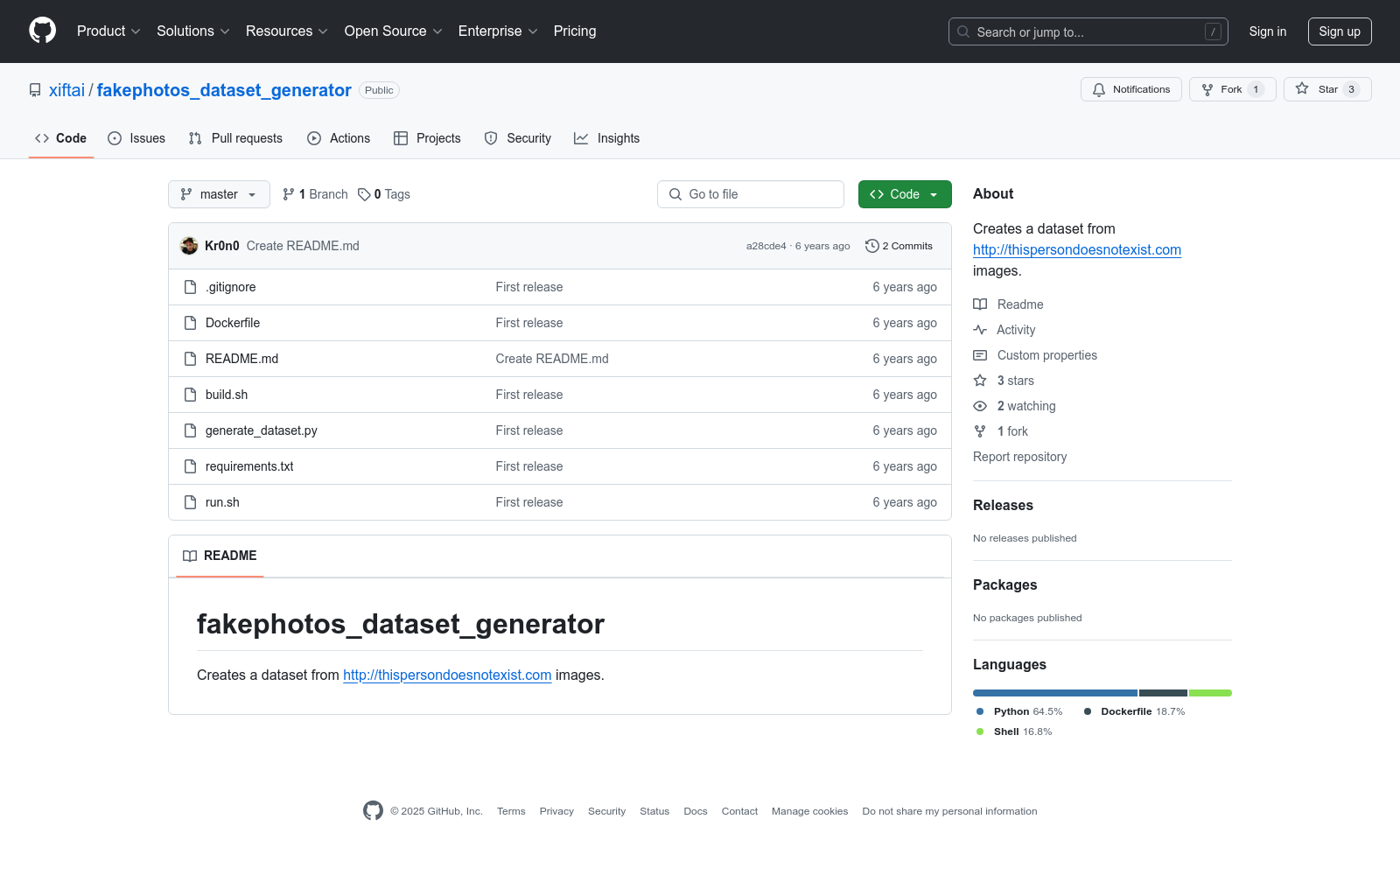Click the pulse icon next to Activity

pyautogui.click(x=980, y=330)
